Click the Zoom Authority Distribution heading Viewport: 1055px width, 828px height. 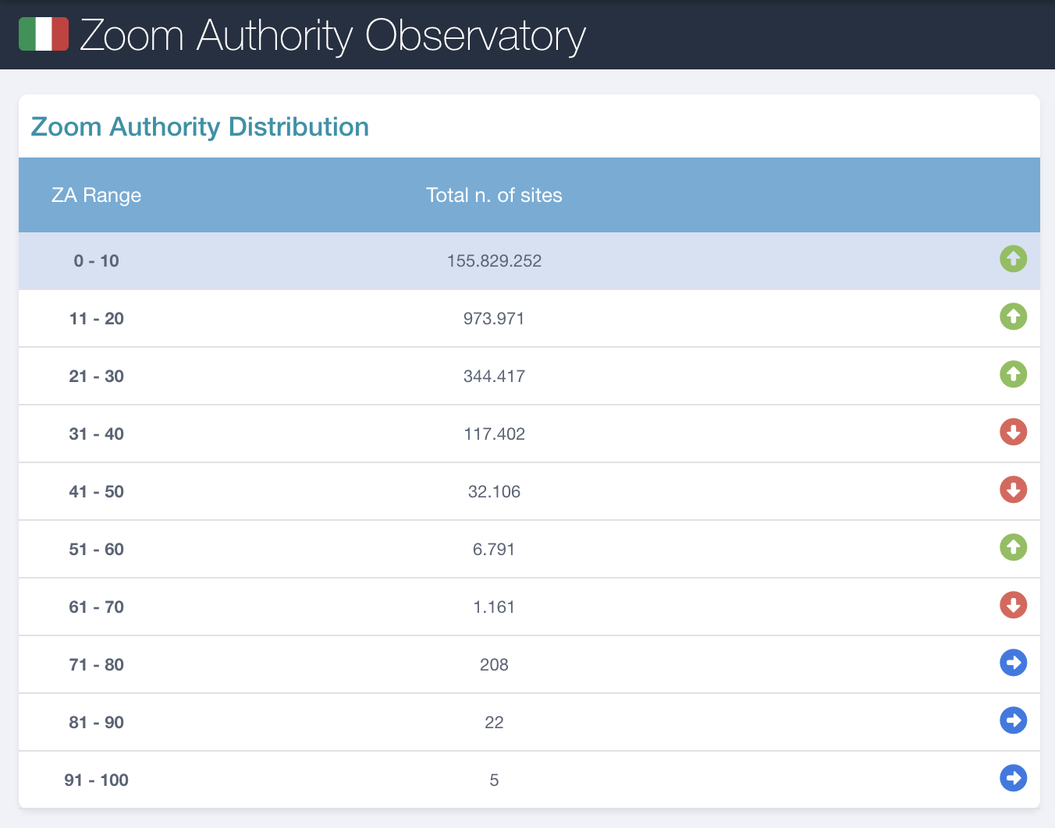tap(200, 126)
